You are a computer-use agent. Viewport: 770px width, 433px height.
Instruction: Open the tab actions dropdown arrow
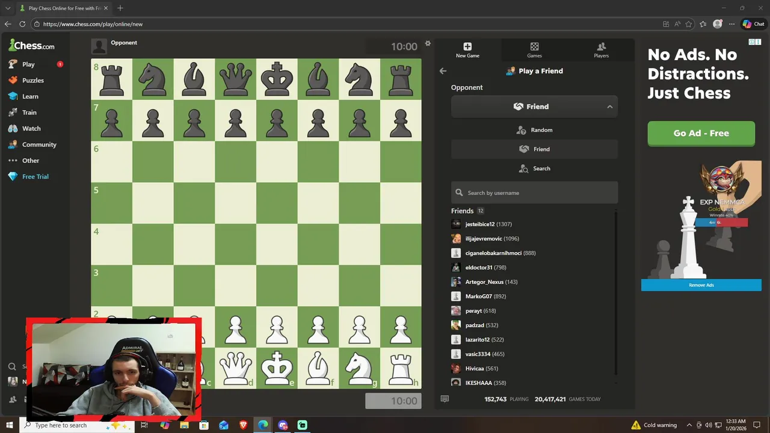pyautogui.click(x=8, y=8)
